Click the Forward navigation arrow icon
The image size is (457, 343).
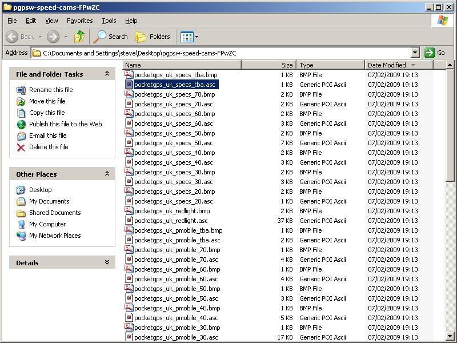click(53, 37)
